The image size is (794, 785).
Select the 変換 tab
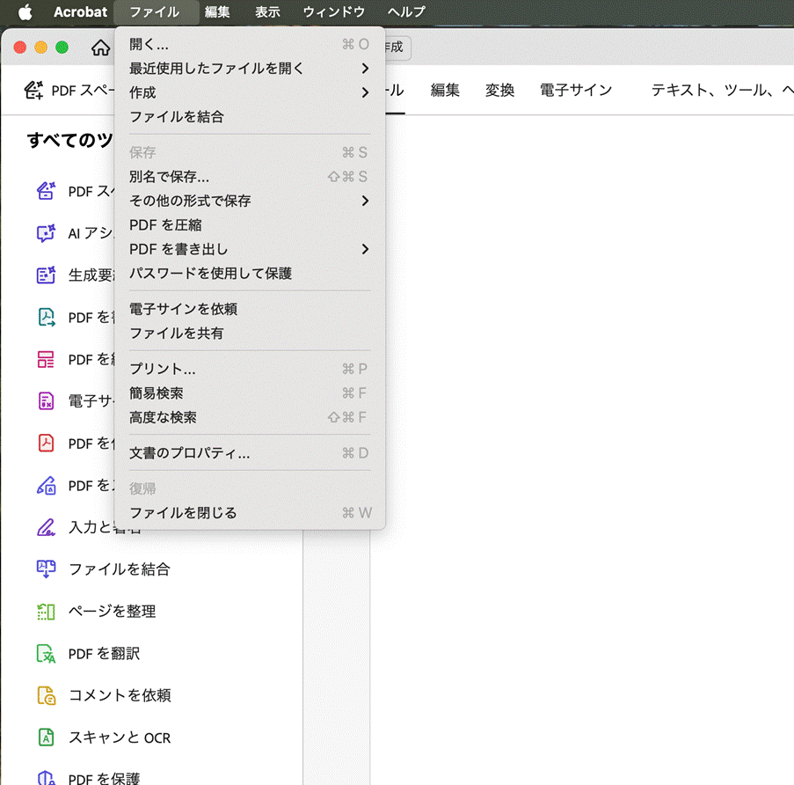tap(499, 91)
